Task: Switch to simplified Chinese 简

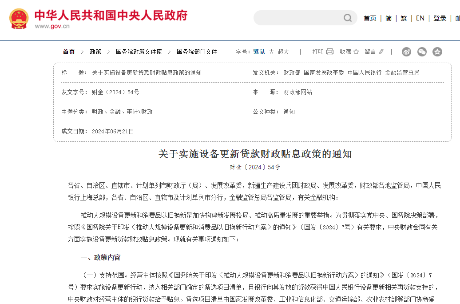Action: pyautogui.click(x=389, y=18)
